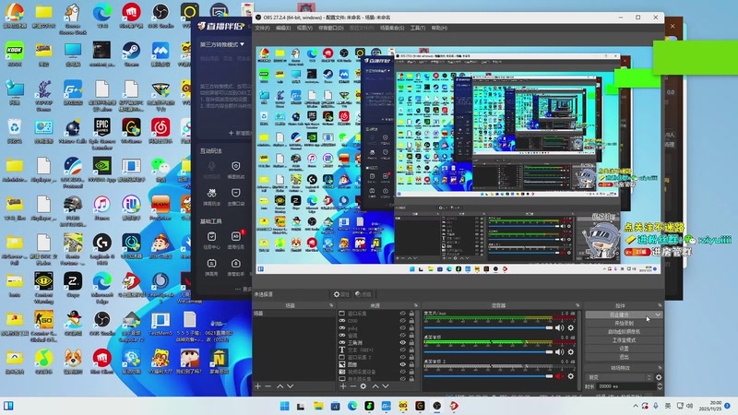The image size is (738, 415).
Task: Open KOOK shortcut on the desktop
Action: click(15, 54)
